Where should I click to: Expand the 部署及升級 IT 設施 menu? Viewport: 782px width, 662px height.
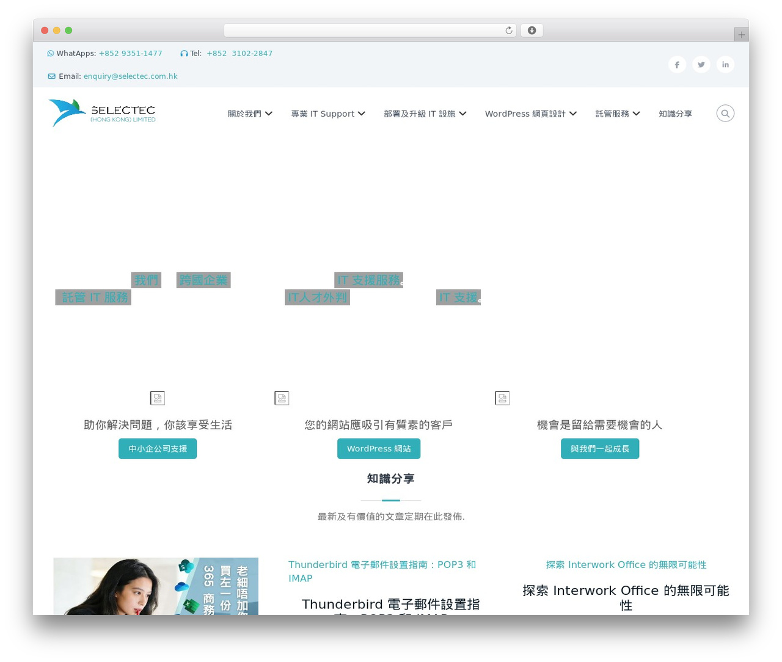pos(425,114)
